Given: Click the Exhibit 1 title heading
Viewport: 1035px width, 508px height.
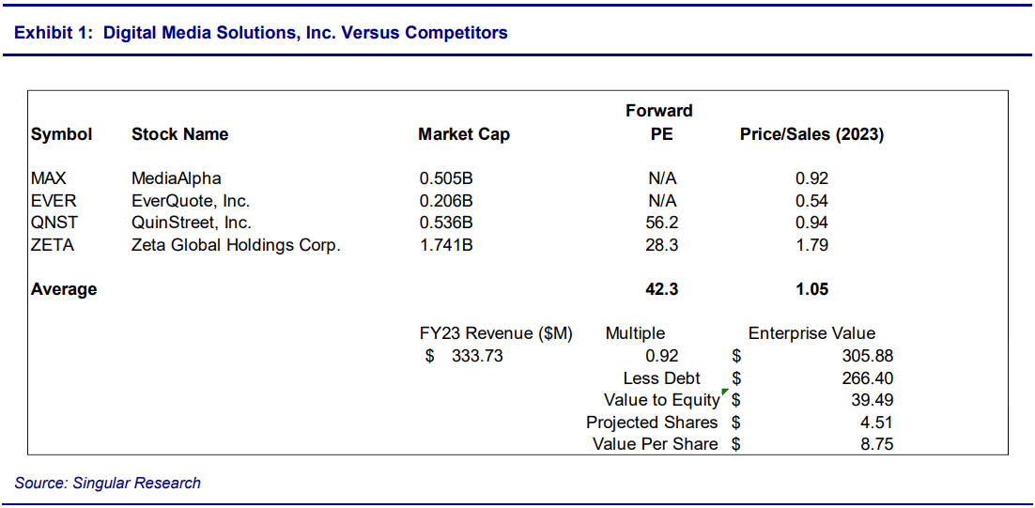Looking at the screenshot, I should (261, 33).
